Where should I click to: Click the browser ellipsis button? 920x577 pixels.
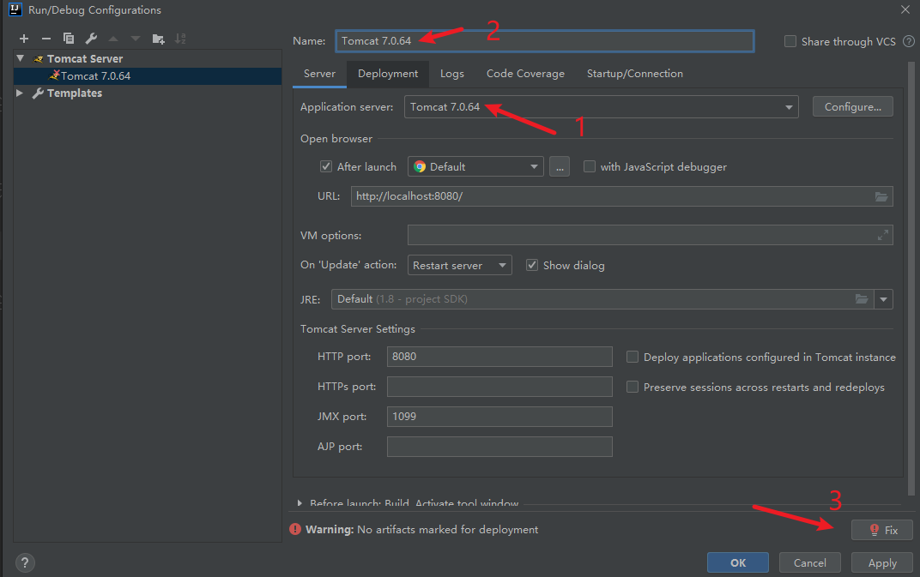click(560, 166)
